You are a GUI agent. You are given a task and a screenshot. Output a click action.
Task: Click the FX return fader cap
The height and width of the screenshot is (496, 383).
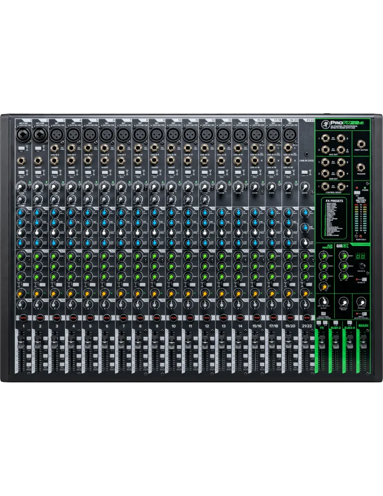click(321, 343)
